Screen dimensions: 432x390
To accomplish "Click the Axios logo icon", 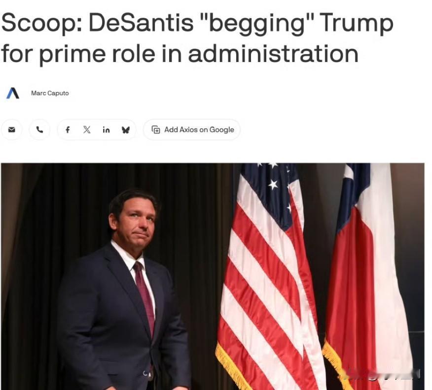I will pos(13,93).
